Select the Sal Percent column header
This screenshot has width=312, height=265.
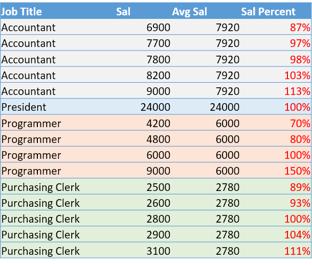tap(268, 12)
